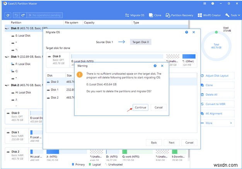The width and height of the screenshot is (242, 169).
Task: Click the Source: Disk 1 label
Action: [104, 42]
